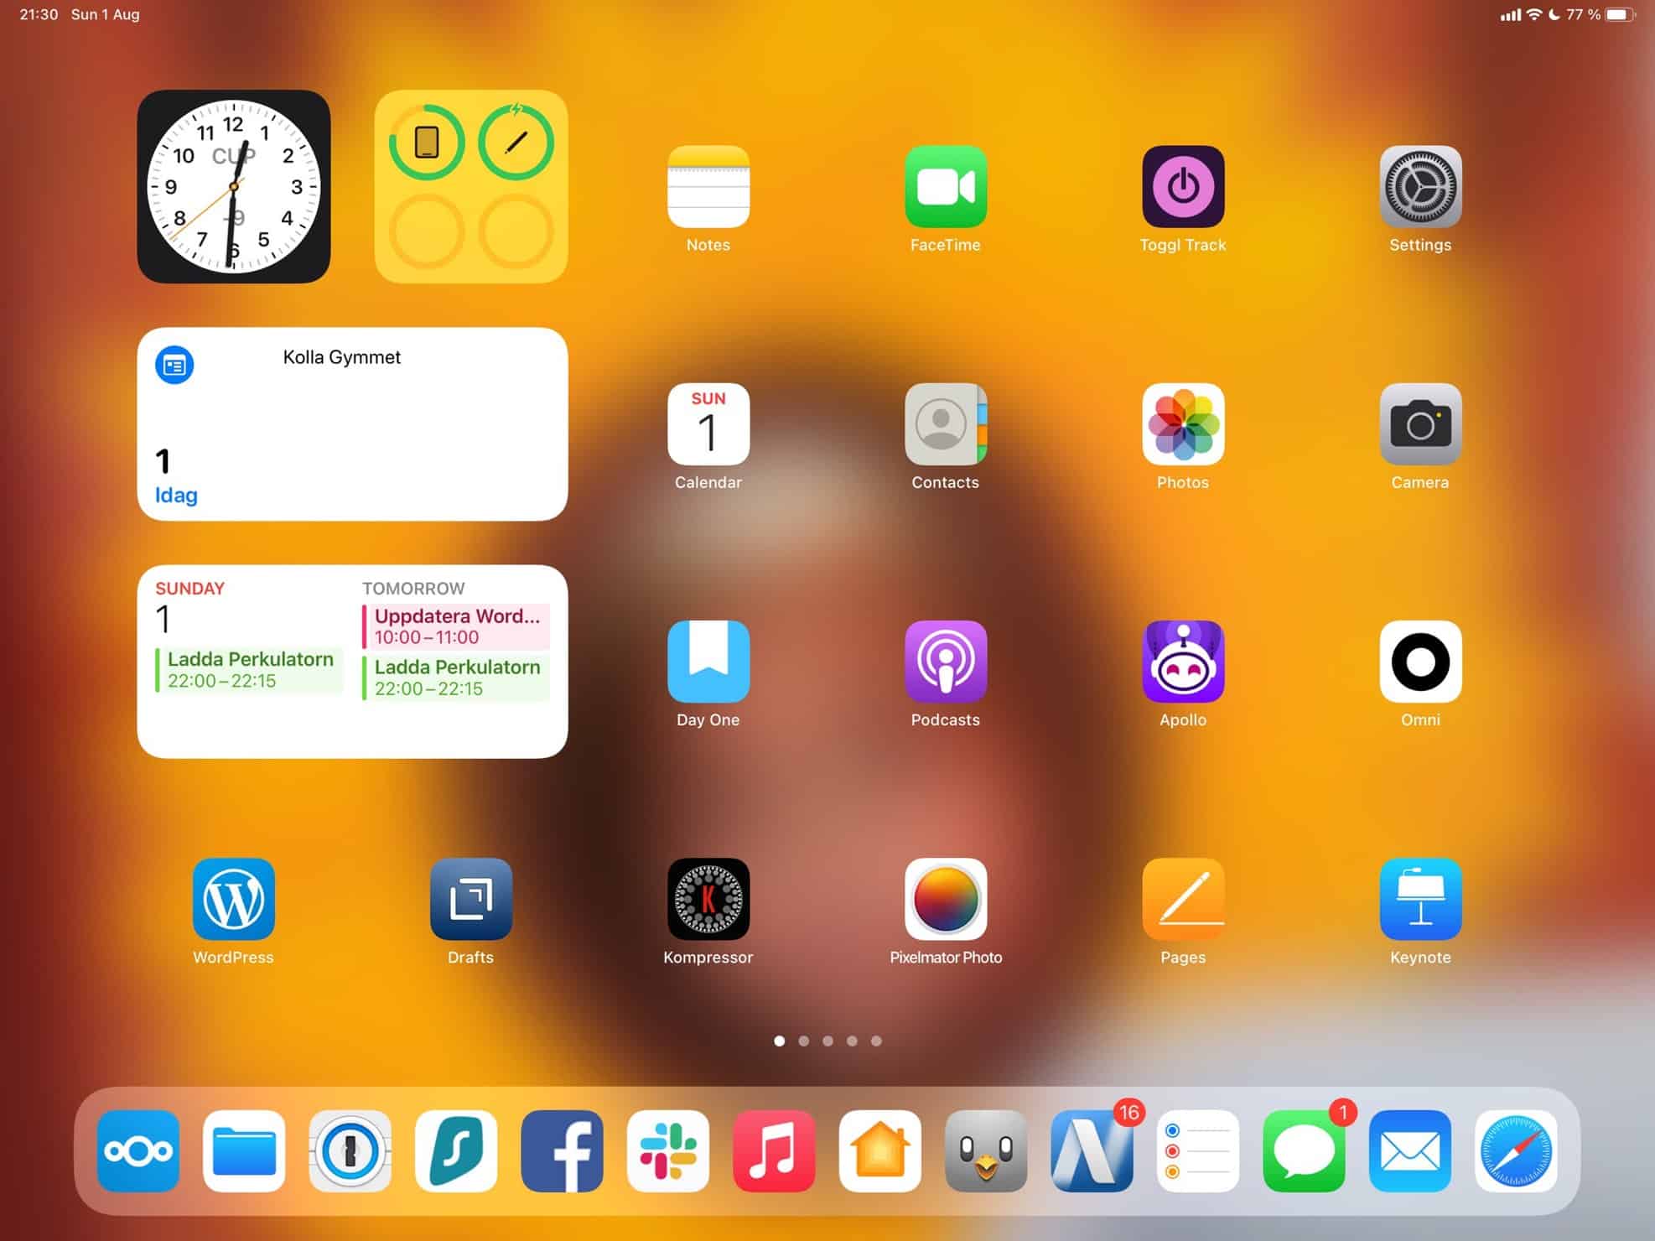Image resolution: width=1655 pixels, height=1241 pixels.
Task: Open Day One journal app
Action: click(708, 662)
